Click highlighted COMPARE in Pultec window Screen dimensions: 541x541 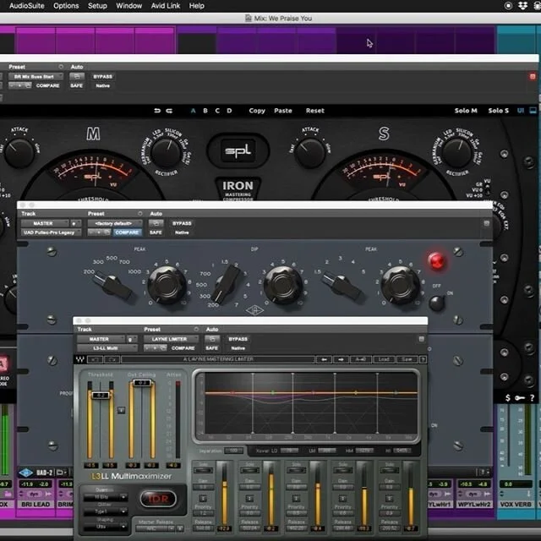127,232
